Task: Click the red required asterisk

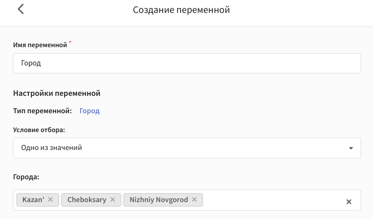Action: click(x=70, y=42)
